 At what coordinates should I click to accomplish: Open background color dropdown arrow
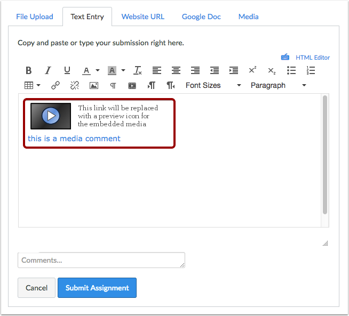pyautogui.click(x=123, y=70)
